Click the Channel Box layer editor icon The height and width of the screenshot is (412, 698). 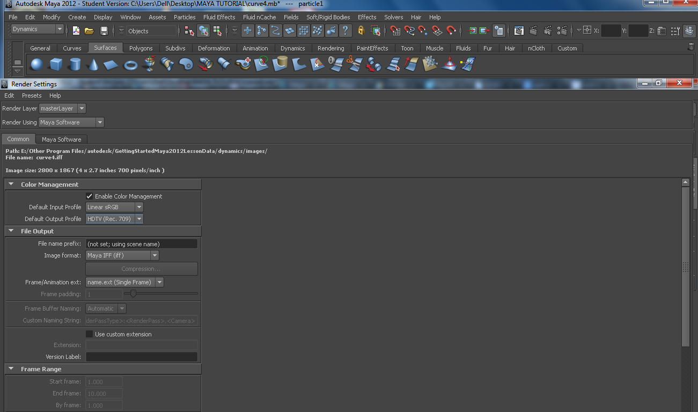pos(689,31)
